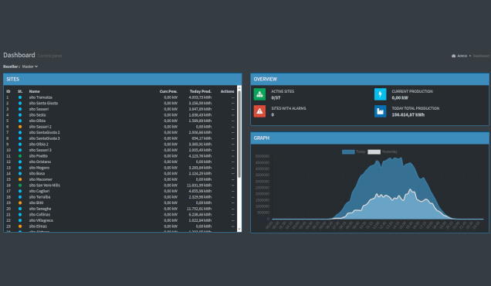Sort by the Curr.Pow. column header
Viewport: 491px width, 286px height.
pyautogui.click(x=168, y=91)
